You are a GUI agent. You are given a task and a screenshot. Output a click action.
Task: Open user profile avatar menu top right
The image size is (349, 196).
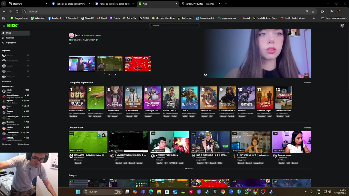click(342, 26)
